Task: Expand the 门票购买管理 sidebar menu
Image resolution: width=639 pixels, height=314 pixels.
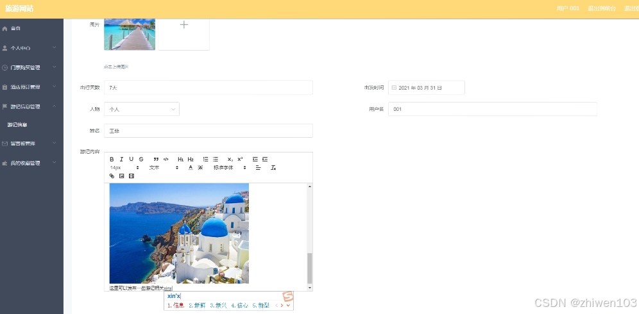Action: coord(32,67)
